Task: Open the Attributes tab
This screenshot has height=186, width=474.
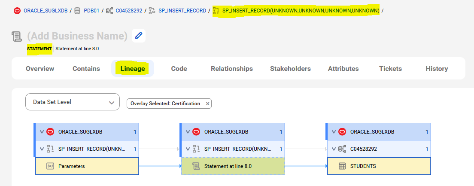Action: (343, 69)
